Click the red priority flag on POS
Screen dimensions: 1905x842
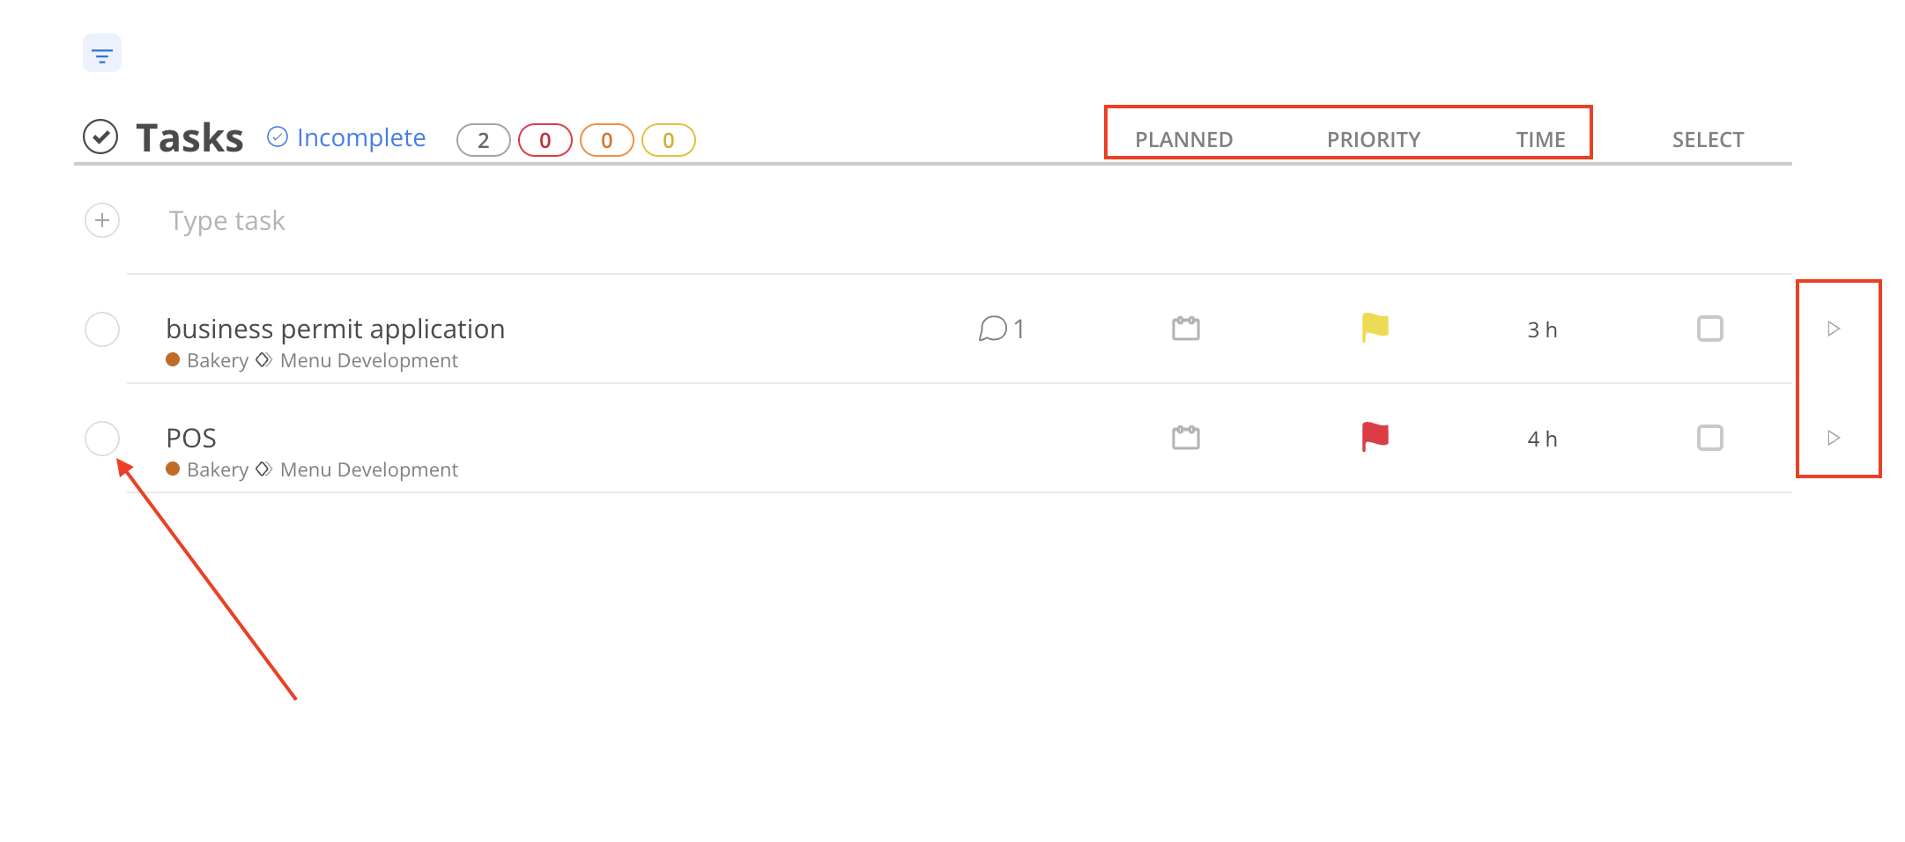[1374, 437]
